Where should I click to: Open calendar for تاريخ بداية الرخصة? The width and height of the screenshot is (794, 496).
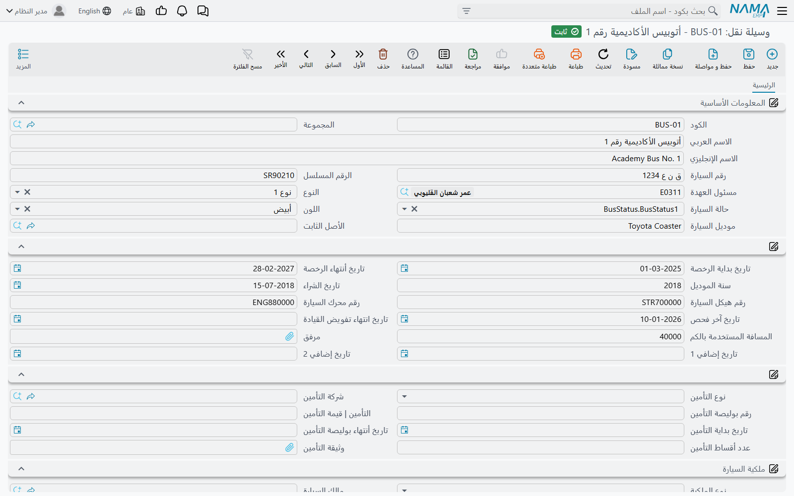point(404,268)
